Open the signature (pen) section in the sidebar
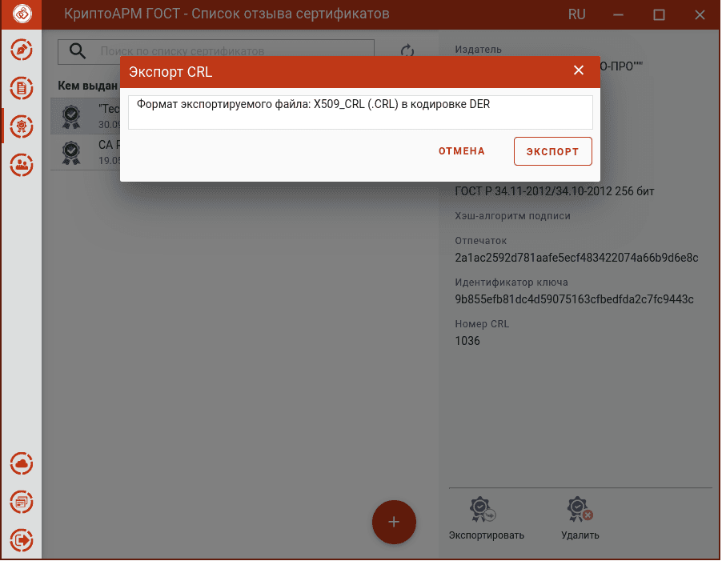The width and height of the screenshot is (722, 561). coord(22,50)
